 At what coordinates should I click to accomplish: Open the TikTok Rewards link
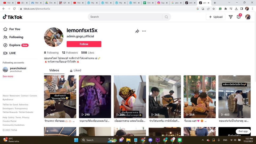coord(10,112)
